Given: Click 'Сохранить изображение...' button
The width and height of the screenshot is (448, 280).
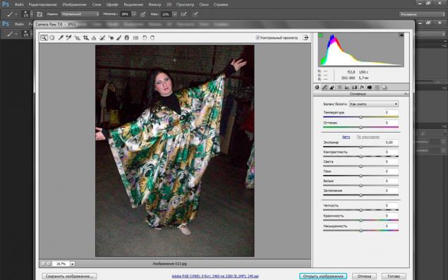Looking at the screenshot, I should point(69,276).
